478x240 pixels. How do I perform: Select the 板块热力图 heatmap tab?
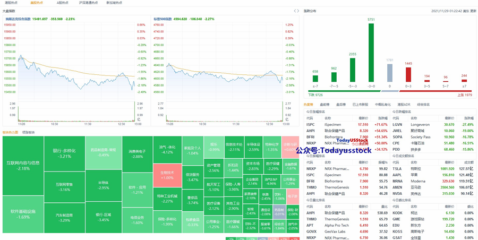pyautogui.click(x=11, y=132)
